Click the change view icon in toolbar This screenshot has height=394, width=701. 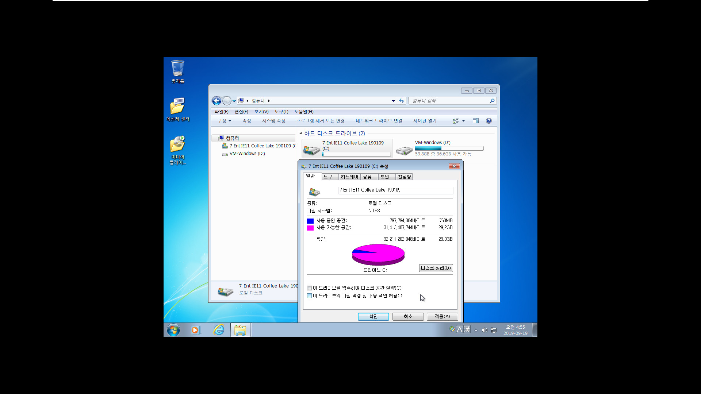456,121
